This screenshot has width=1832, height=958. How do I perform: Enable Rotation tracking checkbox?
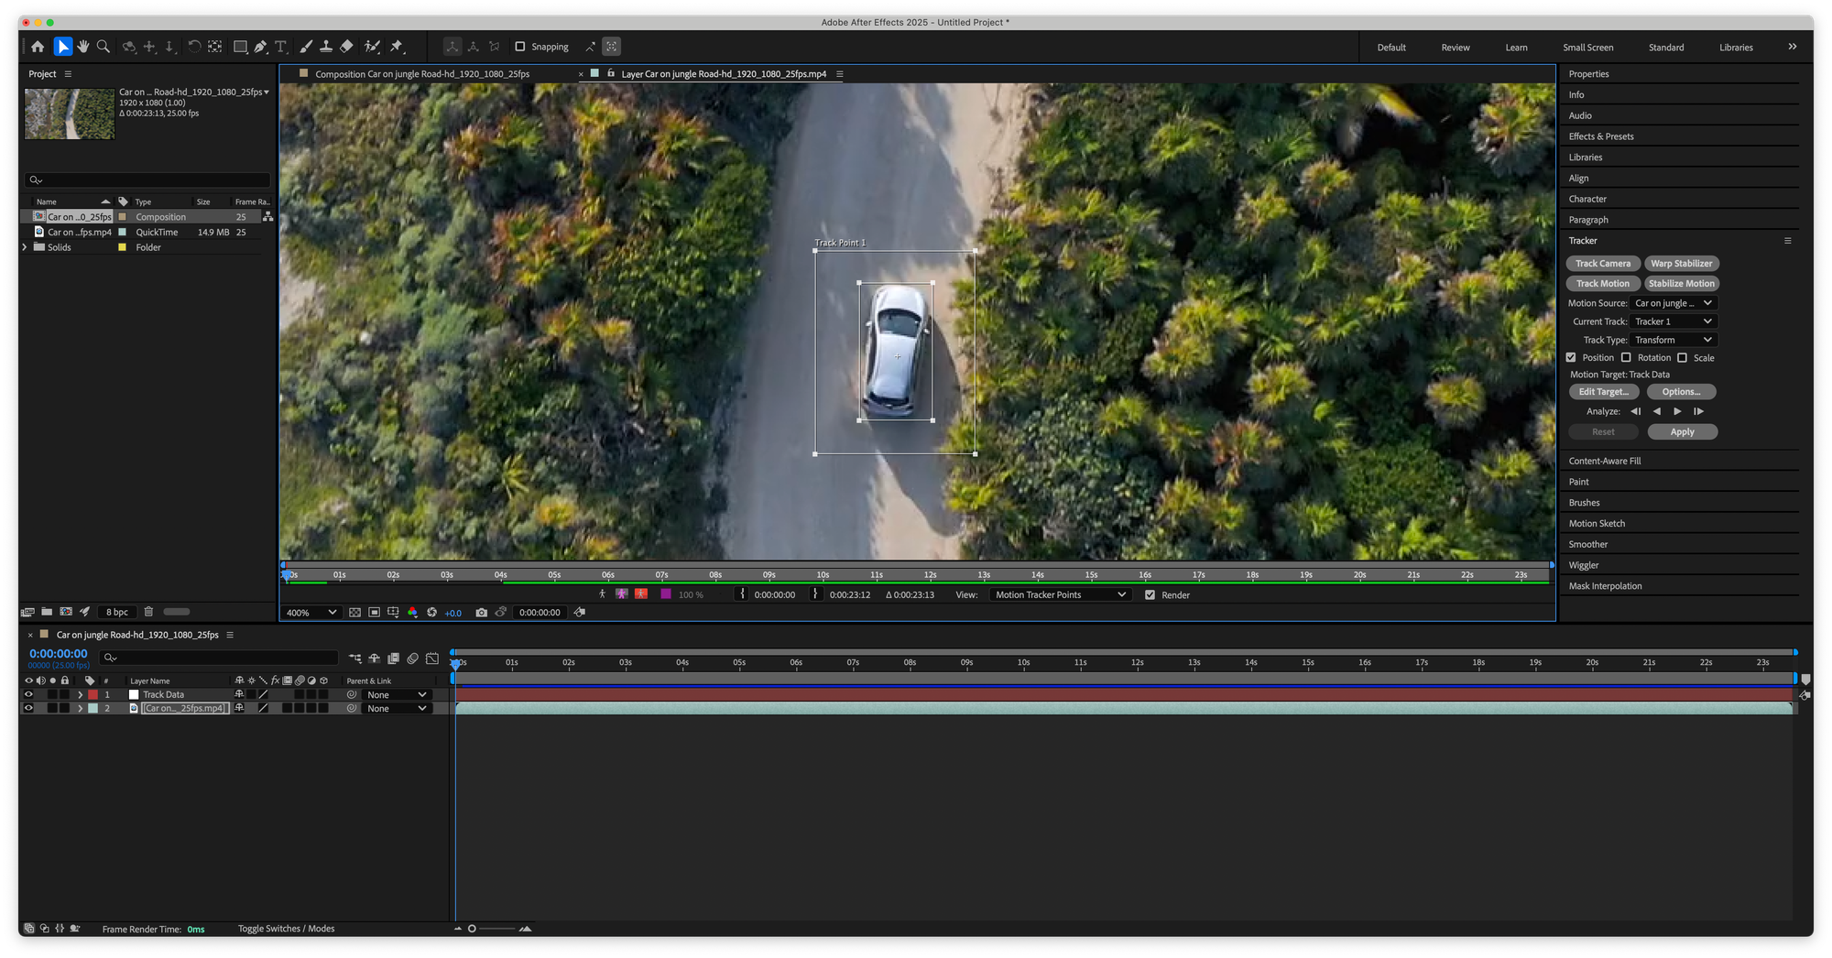pos(1626,358)
